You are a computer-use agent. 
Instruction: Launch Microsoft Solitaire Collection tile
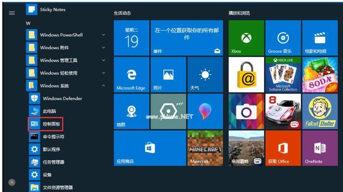[283, 75]
